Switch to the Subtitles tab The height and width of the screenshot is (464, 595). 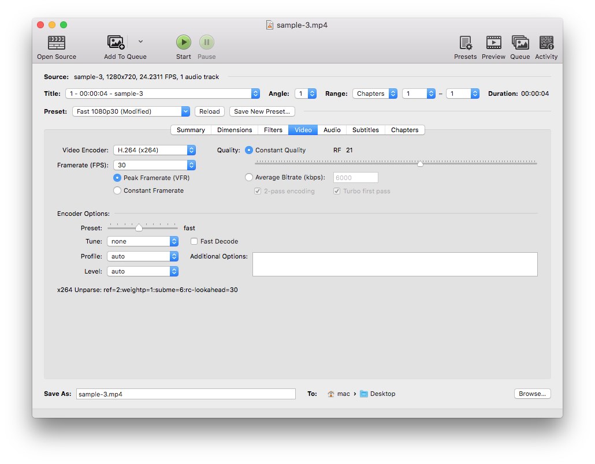click(365, 130)
